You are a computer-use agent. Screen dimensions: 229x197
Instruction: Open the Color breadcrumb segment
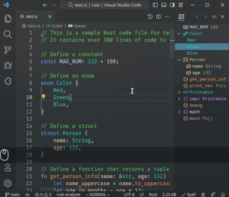pyautogui.click(x=57, y=26)
